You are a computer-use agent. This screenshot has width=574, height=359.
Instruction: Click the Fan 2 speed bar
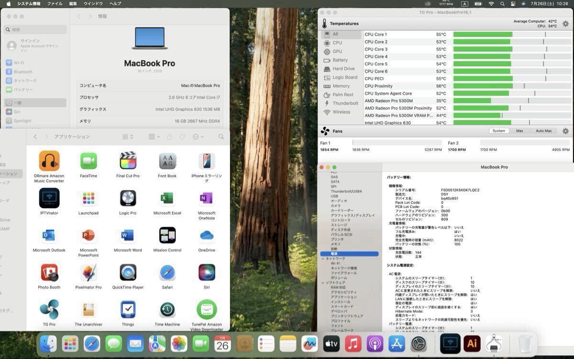[525, 142]
